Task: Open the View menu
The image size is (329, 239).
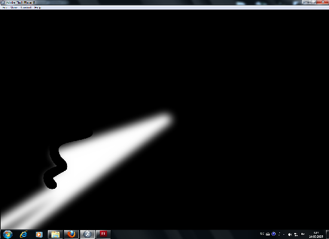Action: pyautogui.click(x=14, y=8)
